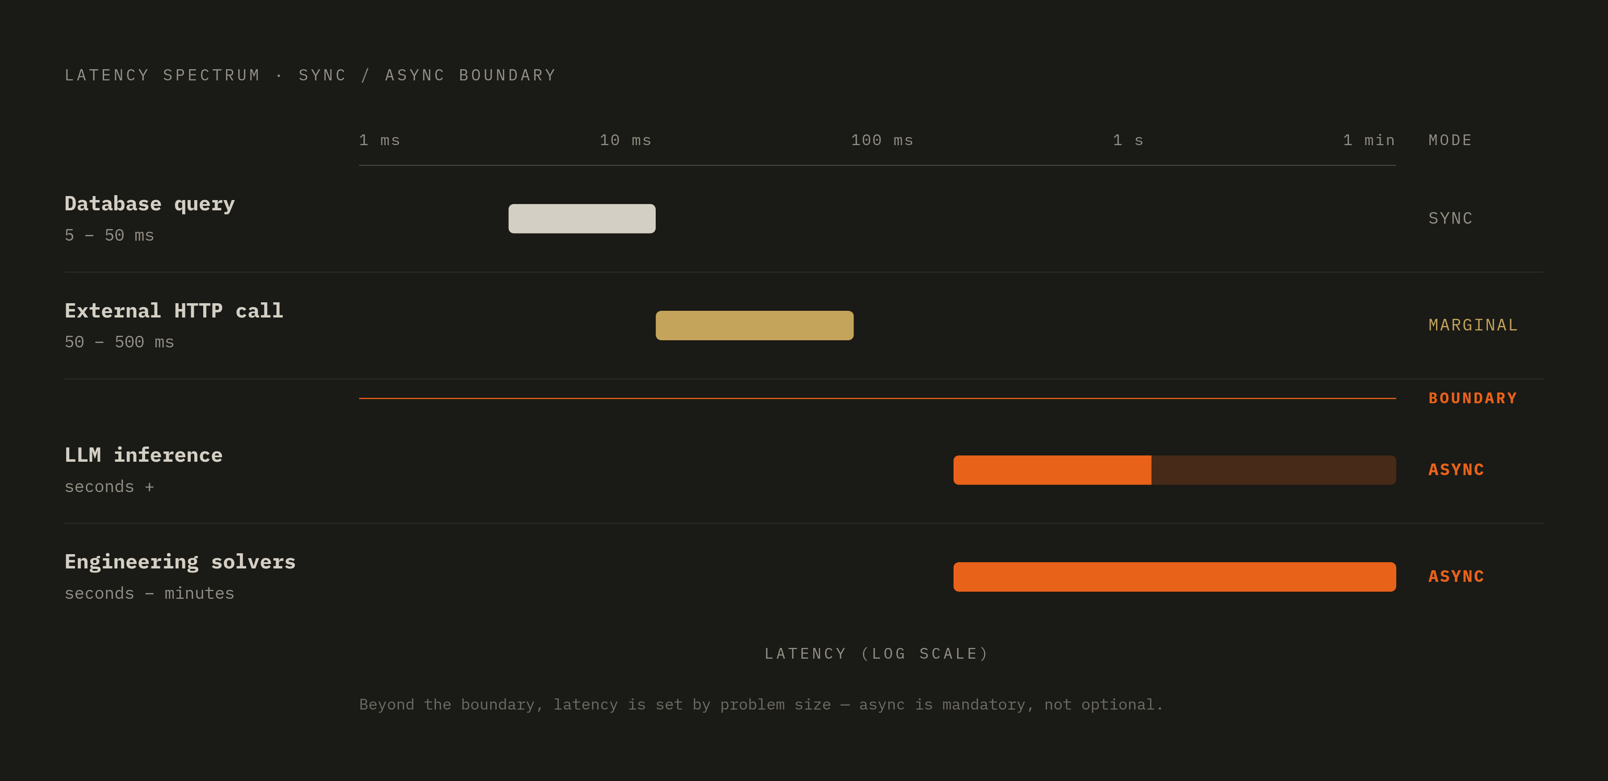Click 'ASYNC' label in the LLM inference row
Image resolution: width=1608 pixels, height=781 pixels.
[x=1456, y=470]
